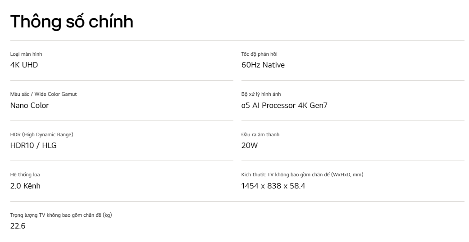Click the "HDR10 / HLG" value
Screen dimensions: 469x242
coord(33,145)
